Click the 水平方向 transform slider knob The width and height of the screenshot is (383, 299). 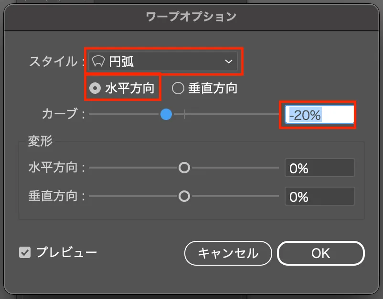(183, 168)
